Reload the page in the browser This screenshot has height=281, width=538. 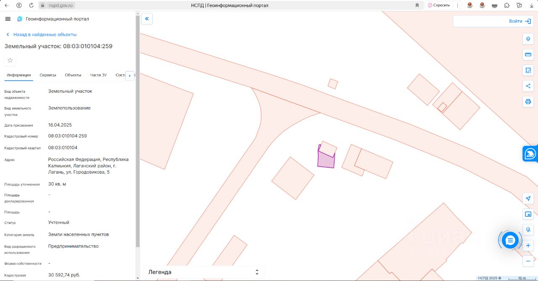32,5
